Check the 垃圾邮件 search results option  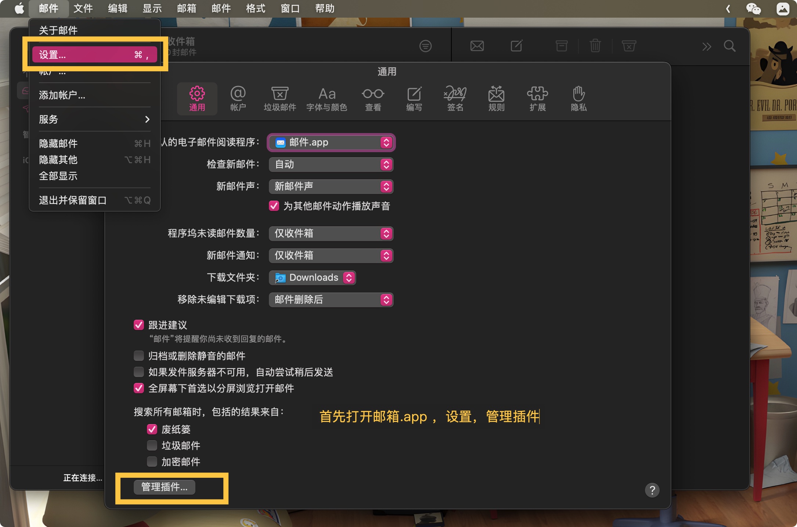coord(152,445)
